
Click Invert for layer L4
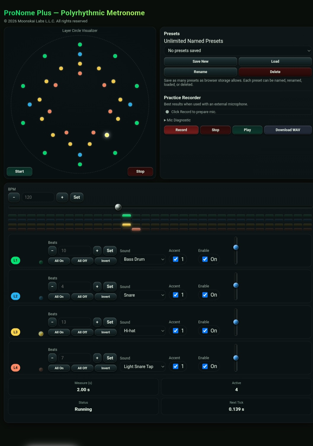click(106, 368)
